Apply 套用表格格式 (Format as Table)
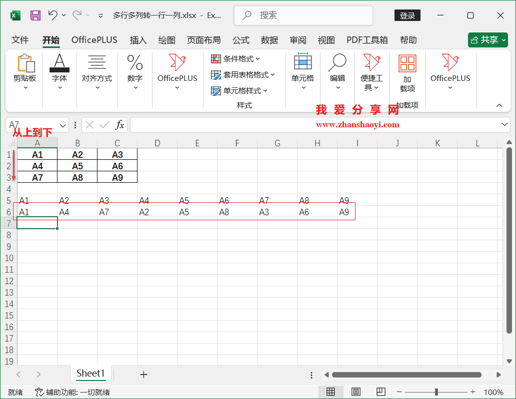Viewport: 516px width, 399px height. [x=242, y=75]
